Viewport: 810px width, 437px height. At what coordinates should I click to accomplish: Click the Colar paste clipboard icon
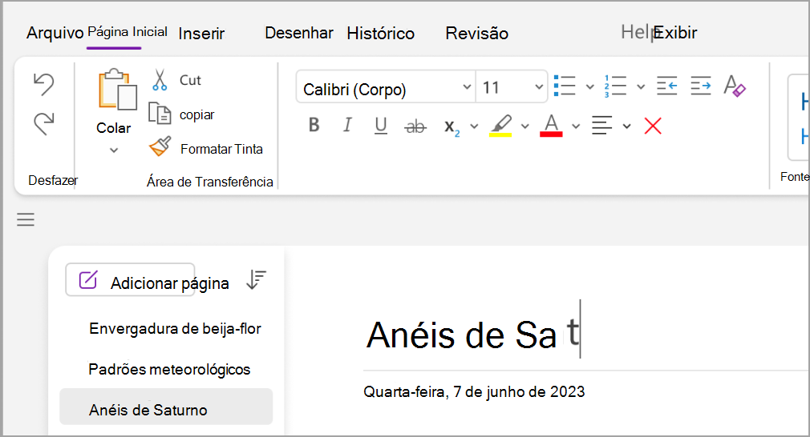[x=118, y=90]
